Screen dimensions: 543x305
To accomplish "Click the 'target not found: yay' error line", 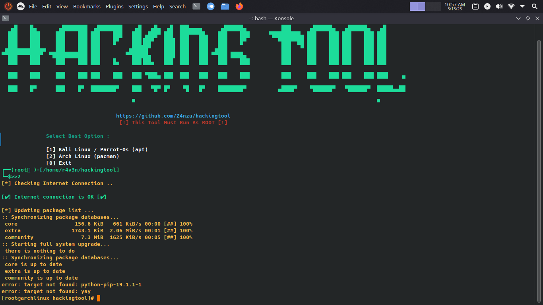I will click(x=46, y=291).
